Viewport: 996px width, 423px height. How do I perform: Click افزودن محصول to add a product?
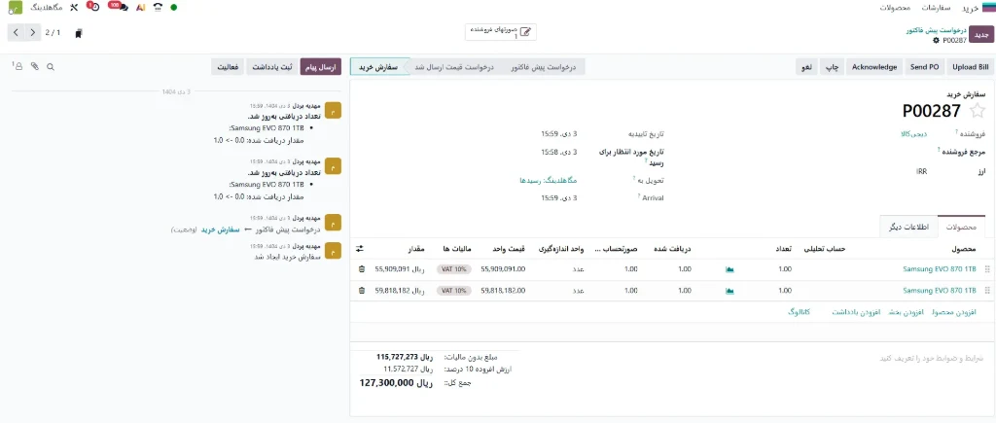click(x=956, y=312)
